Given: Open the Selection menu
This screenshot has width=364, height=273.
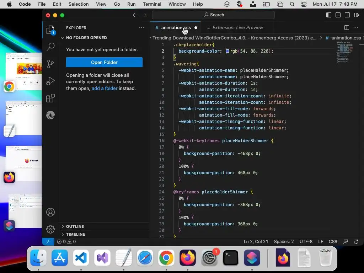Looking at the screenshot, I should pos(79,4).
